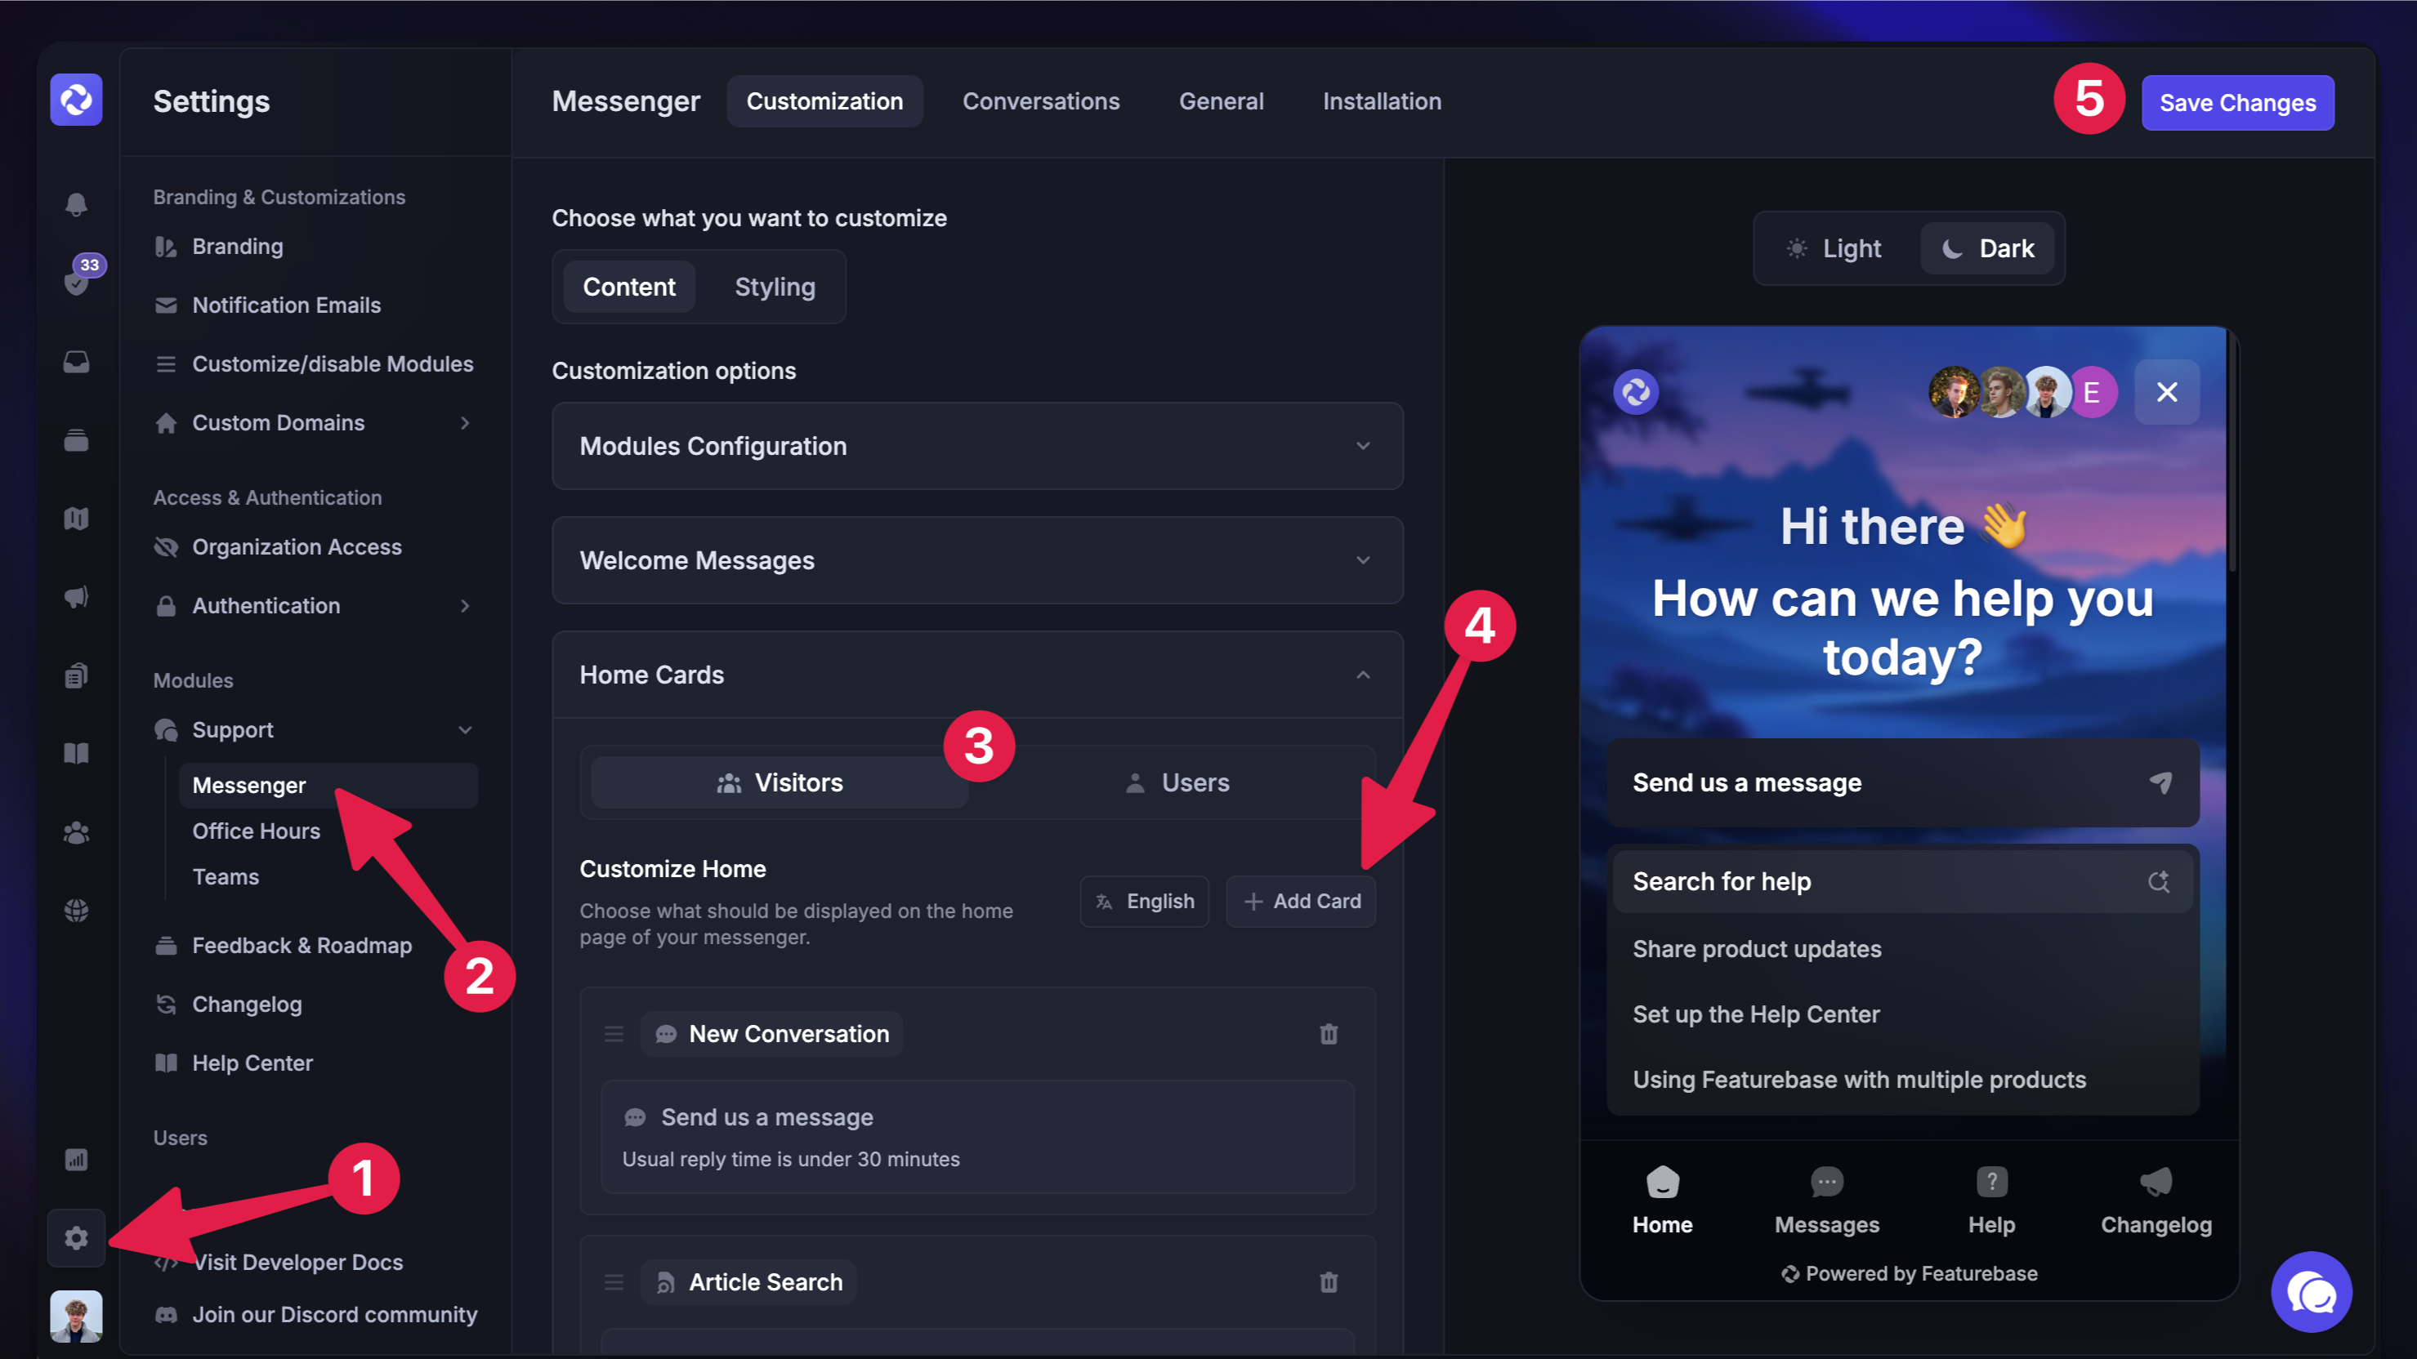
Task: Select Users audience for home cards
Action: (1177, 783)
